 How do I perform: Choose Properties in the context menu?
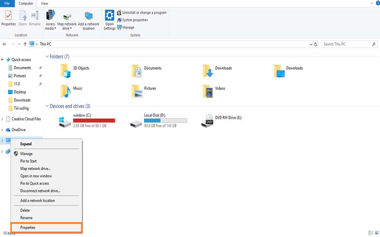pos(46,228)
